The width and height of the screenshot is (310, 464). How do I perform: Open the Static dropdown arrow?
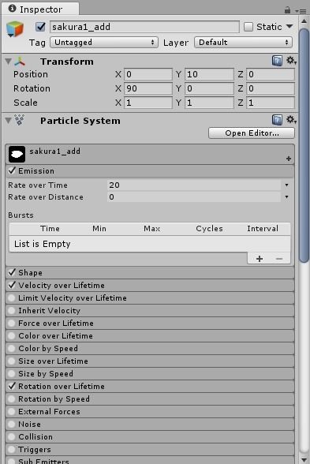tap(290, 27)
